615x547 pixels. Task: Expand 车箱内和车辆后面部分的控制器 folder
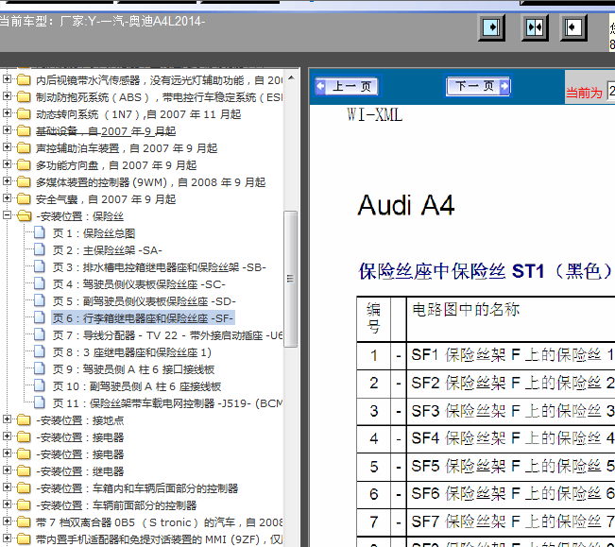pos(7,487)
